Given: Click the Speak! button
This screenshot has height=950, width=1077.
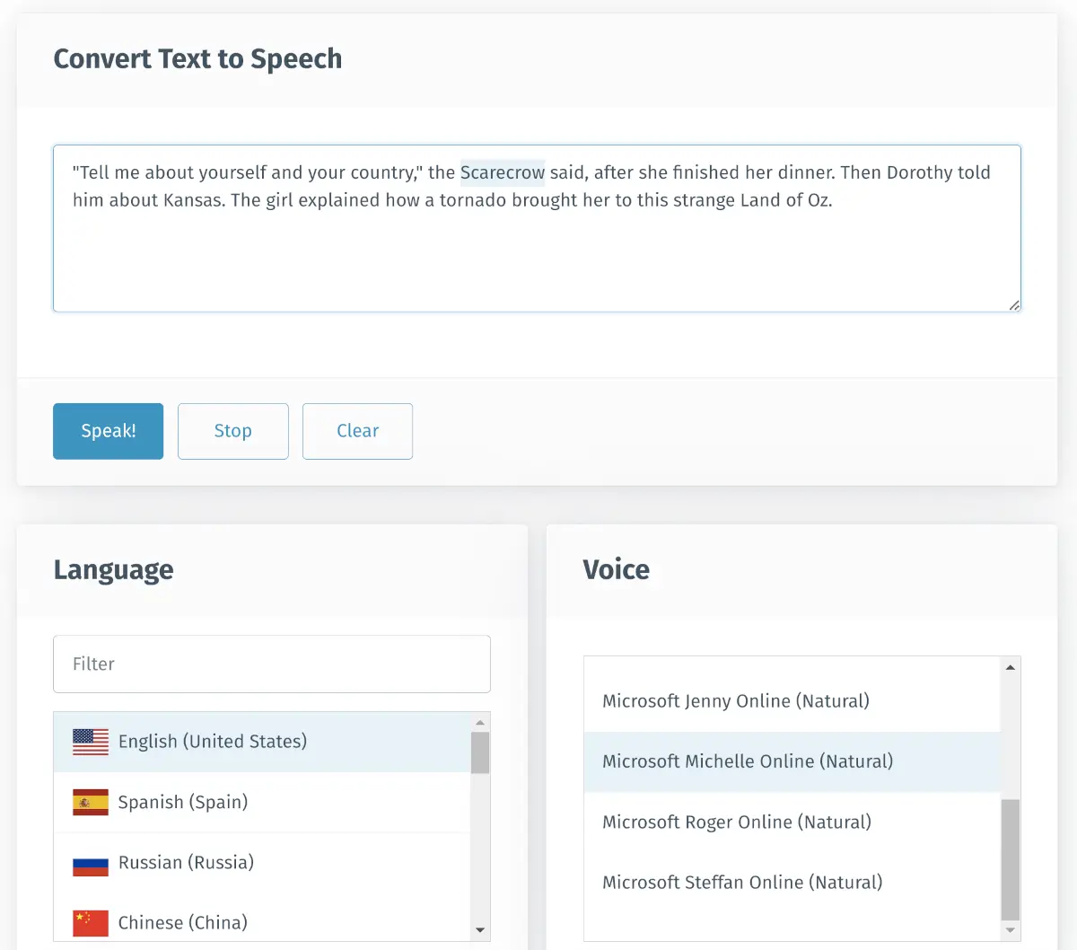Looking at the screenshot, I should 109,431.
